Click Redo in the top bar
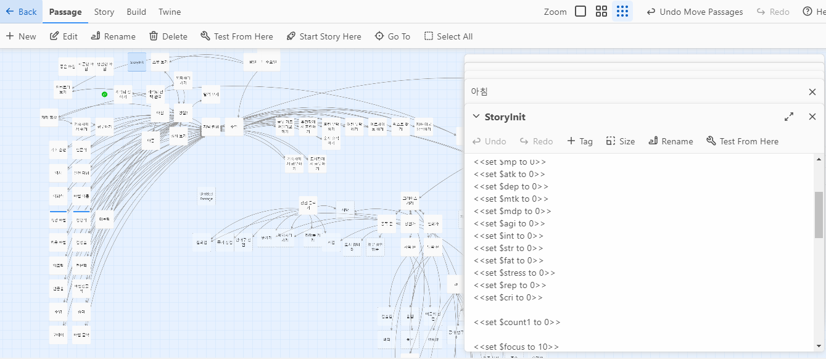The image size is (826, 359). pos(772,12)
